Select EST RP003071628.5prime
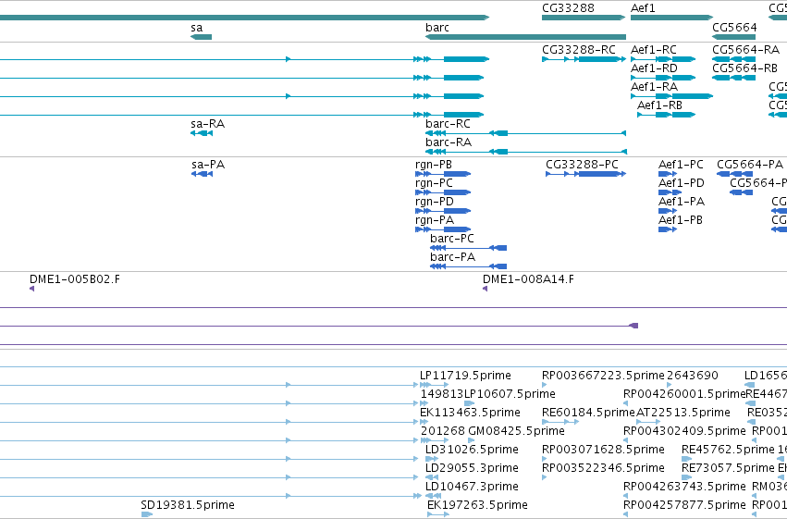 click(545, 459)
